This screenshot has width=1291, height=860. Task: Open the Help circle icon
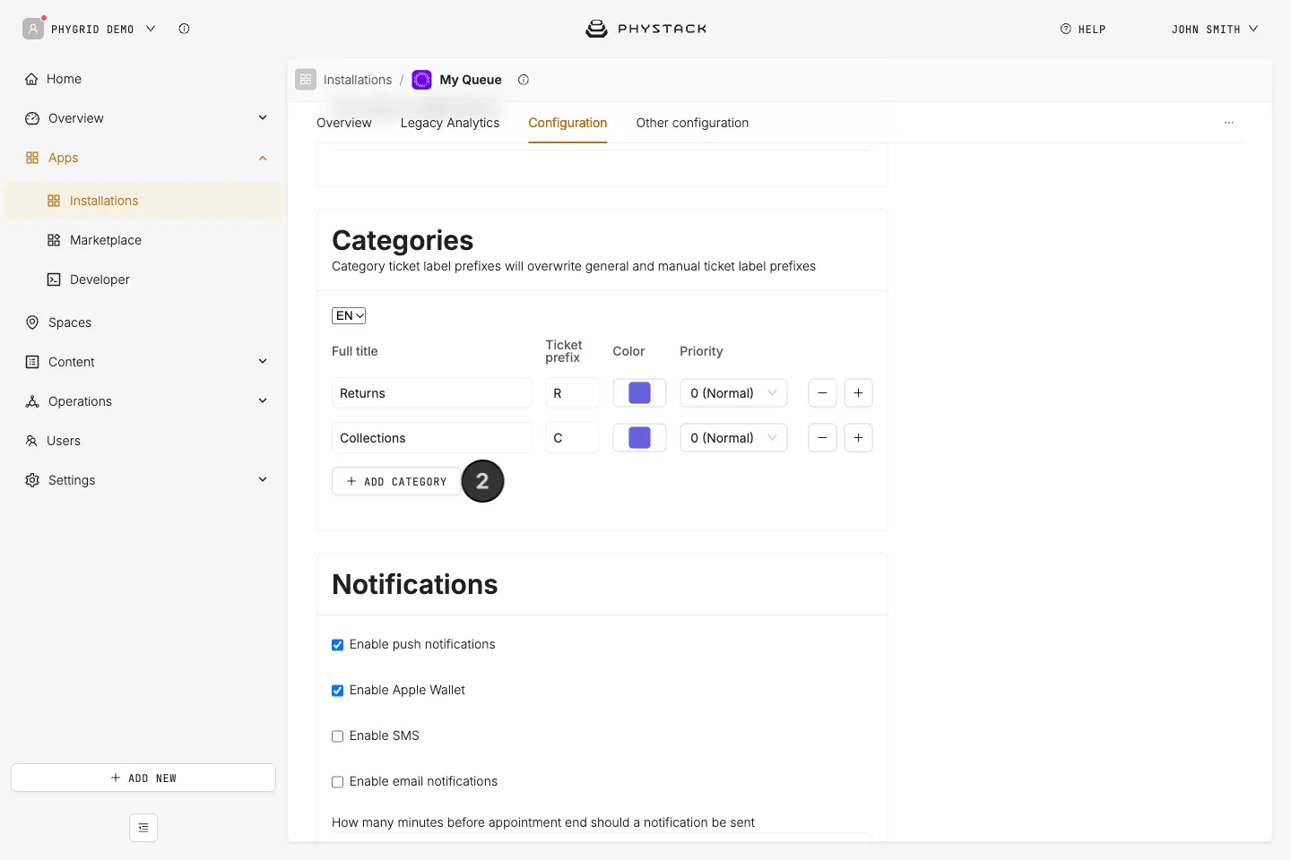[1066, 29]
